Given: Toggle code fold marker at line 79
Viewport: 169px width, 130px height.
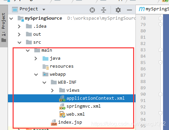Looking at the screenshot, I should (160, 24).
